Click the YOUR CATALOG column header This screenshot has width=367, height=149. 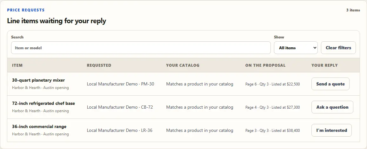[x=183, y=65]
